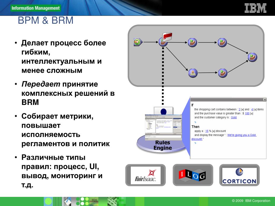
Task: Click the bullet text "Делает процесс более"
Action: point(64,43)
